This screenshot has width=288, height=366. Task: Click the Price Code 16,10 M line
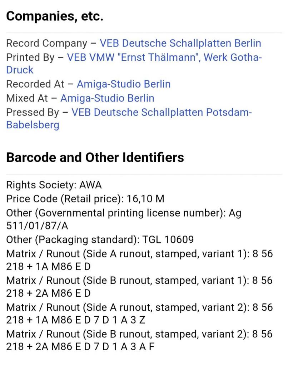pos(85,198)
